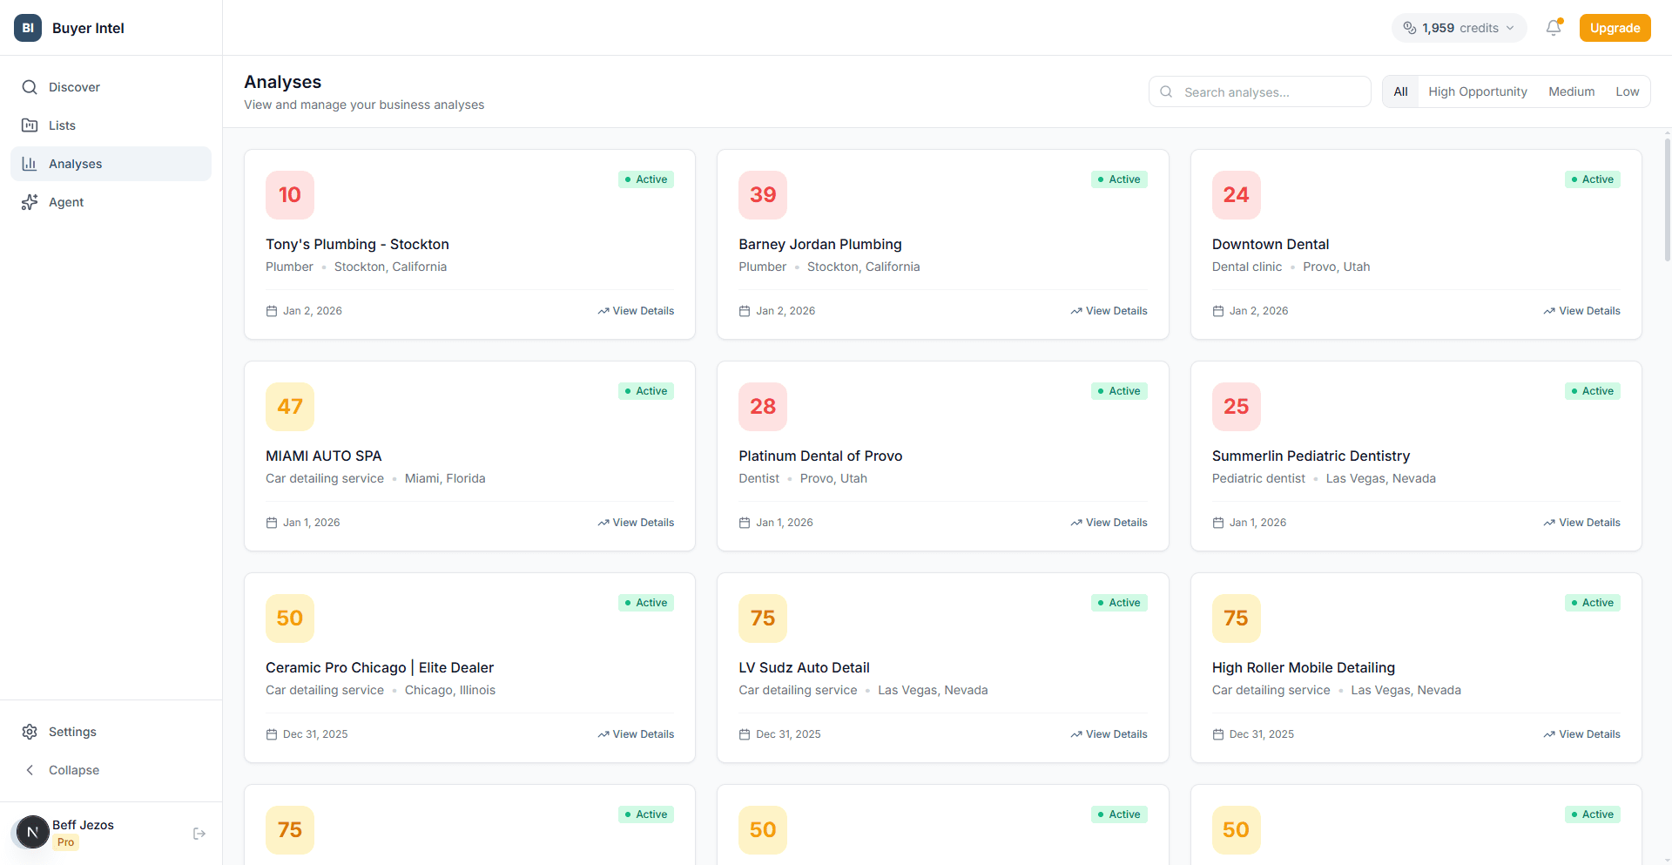Go to the Lists page

tap(62, 125)
